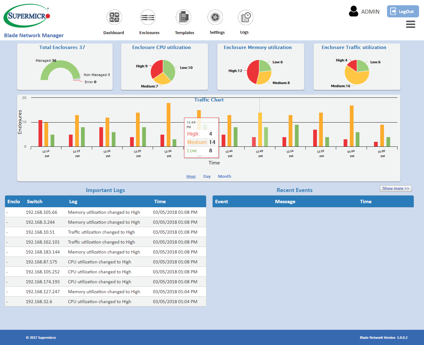Click the LogOut button

click(x=403, y=11)
